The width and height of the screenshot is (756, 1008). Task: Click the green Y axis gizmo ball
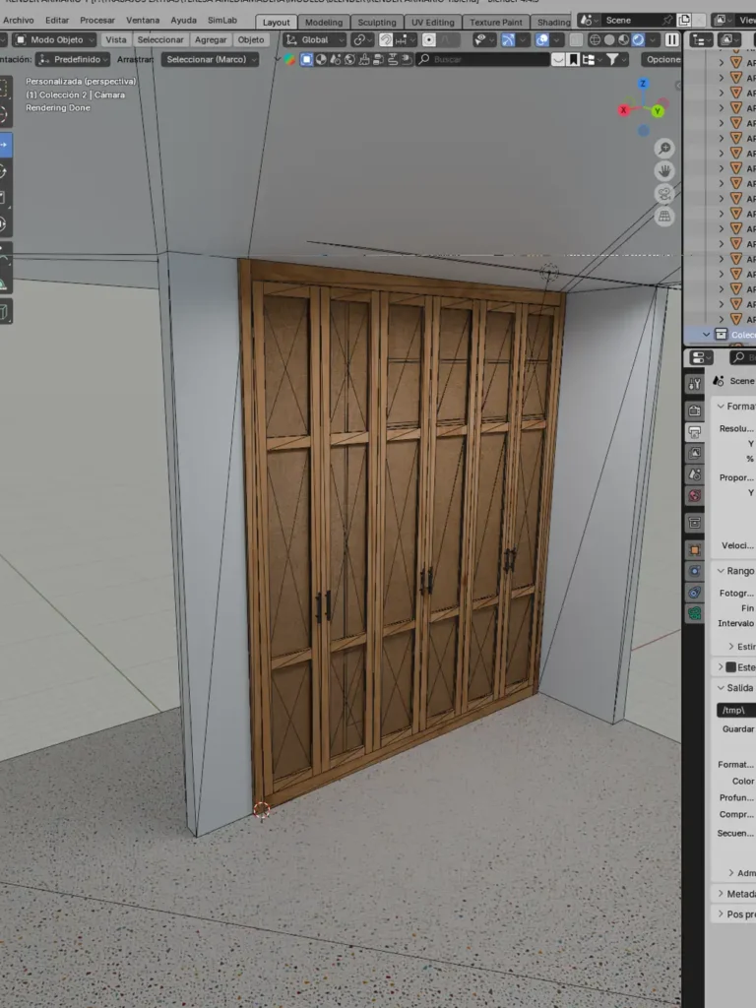[657, 112]
